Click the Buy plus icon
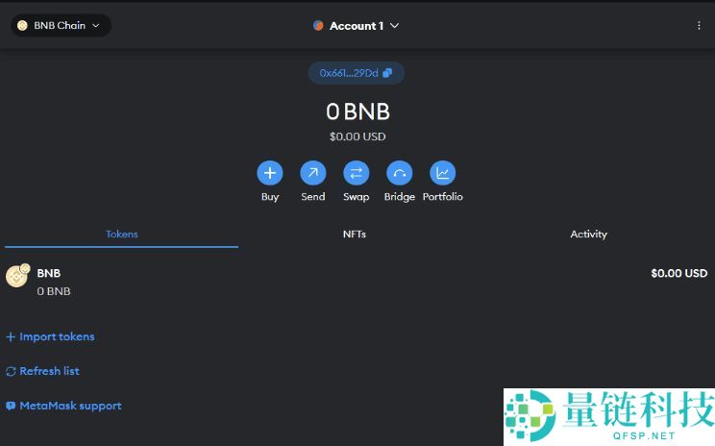This screenshot has width=715, height=446. 270,173
